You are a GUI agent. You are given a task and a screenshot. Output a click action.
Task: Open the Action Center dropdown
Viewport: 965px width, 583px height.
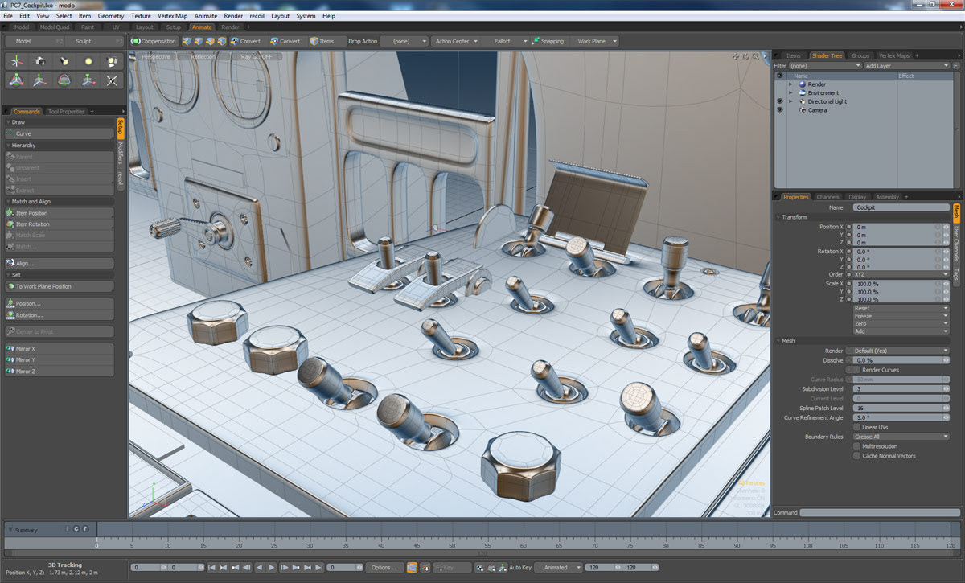tap(456, 41)
